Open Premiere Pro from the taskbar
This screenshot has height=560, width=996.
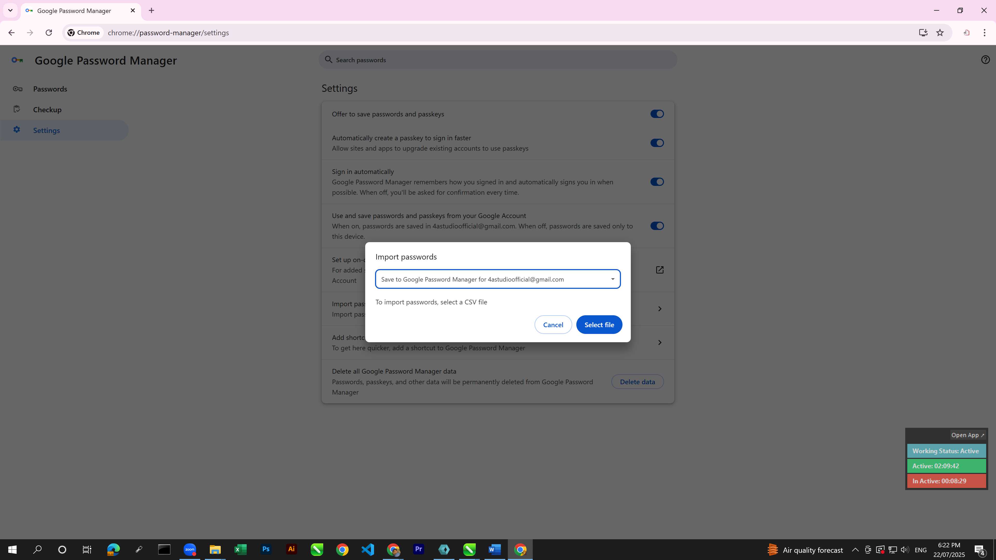418,550
